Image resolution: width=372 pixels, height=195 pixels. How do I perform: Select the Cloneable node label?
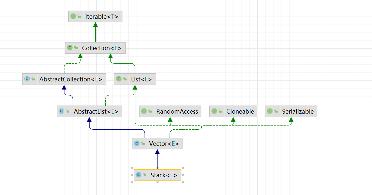click(240, 111)
